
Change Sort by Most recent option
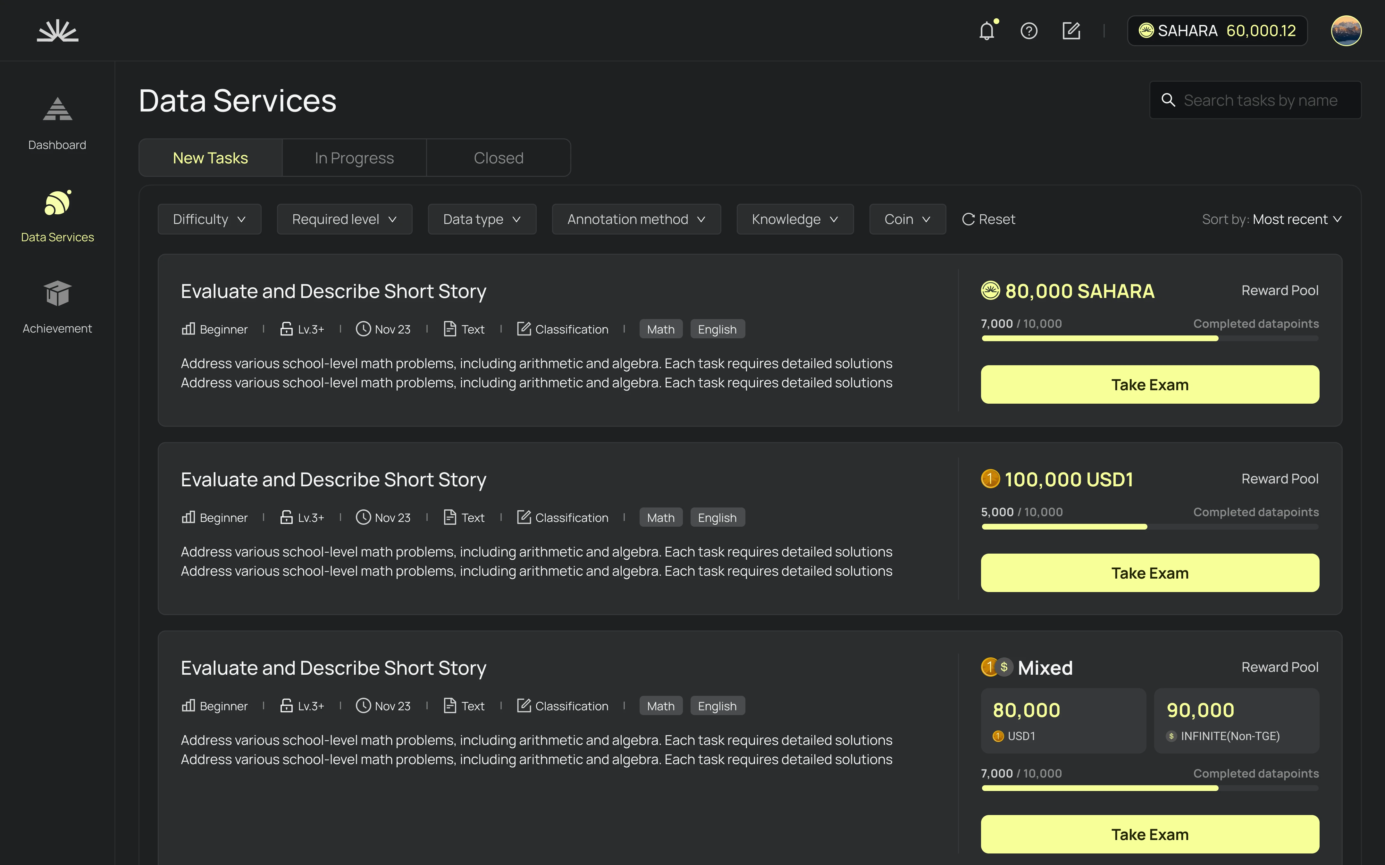pos(1296,219)
